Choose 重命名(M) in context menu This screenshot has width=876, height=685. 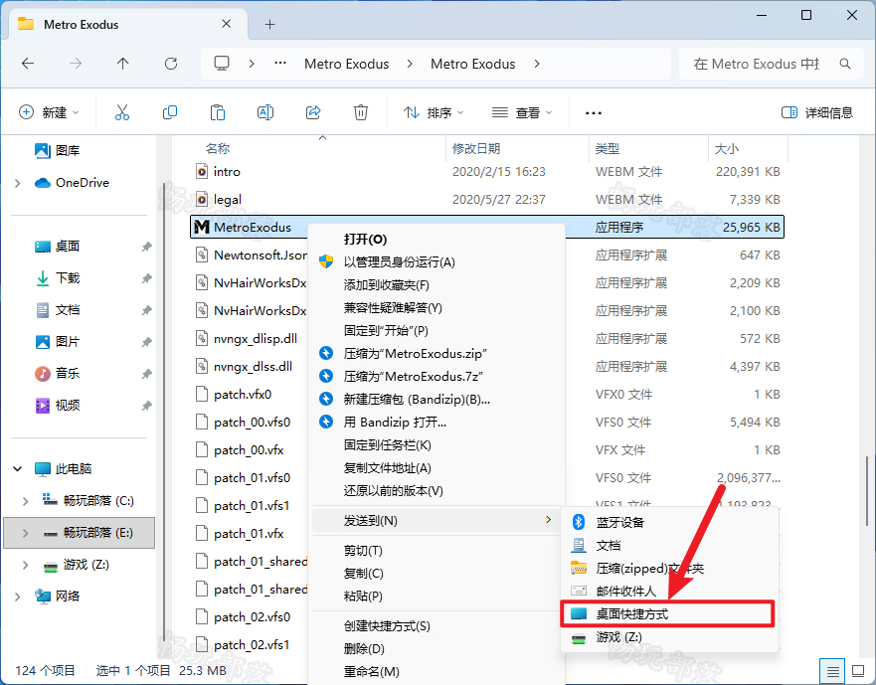[x=437, y=672]
